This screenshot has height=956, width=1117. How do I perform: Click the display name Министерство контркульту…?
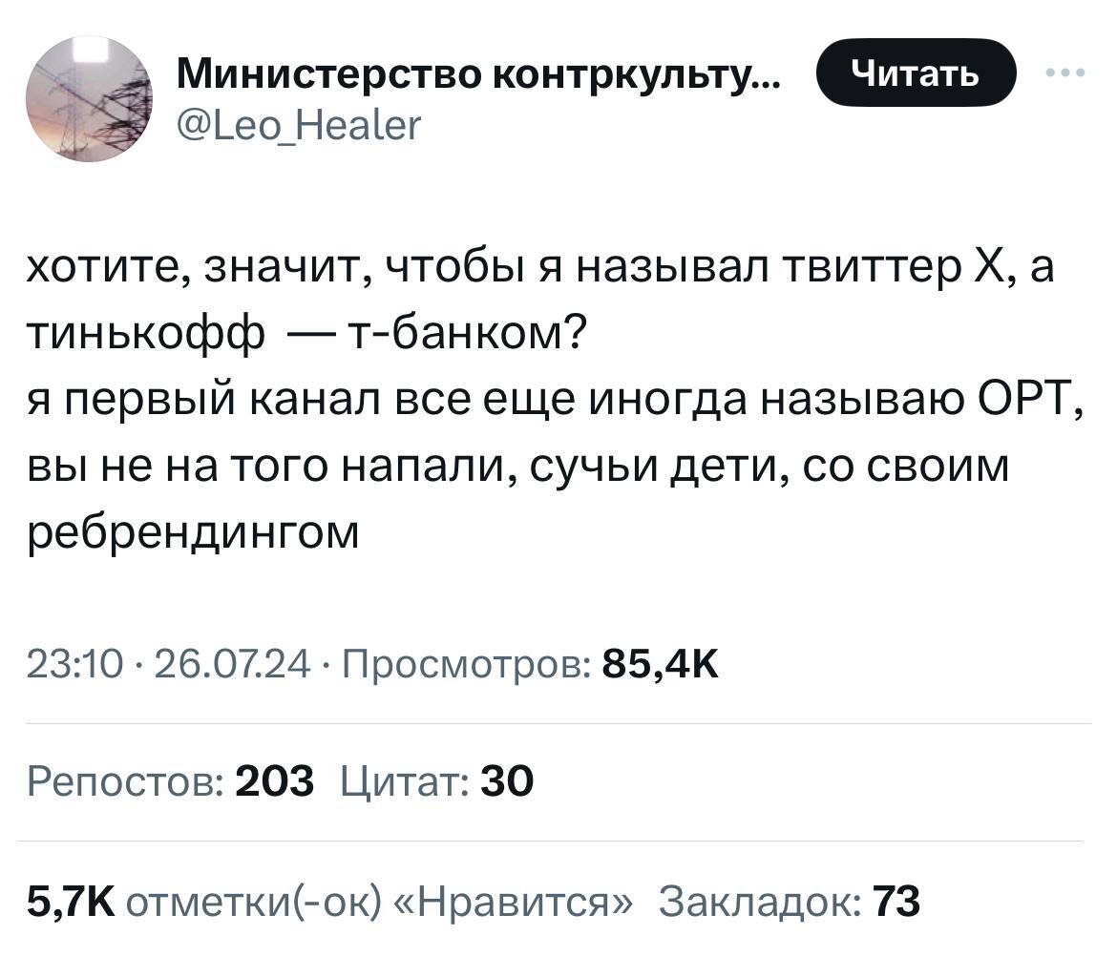(477, 73)
